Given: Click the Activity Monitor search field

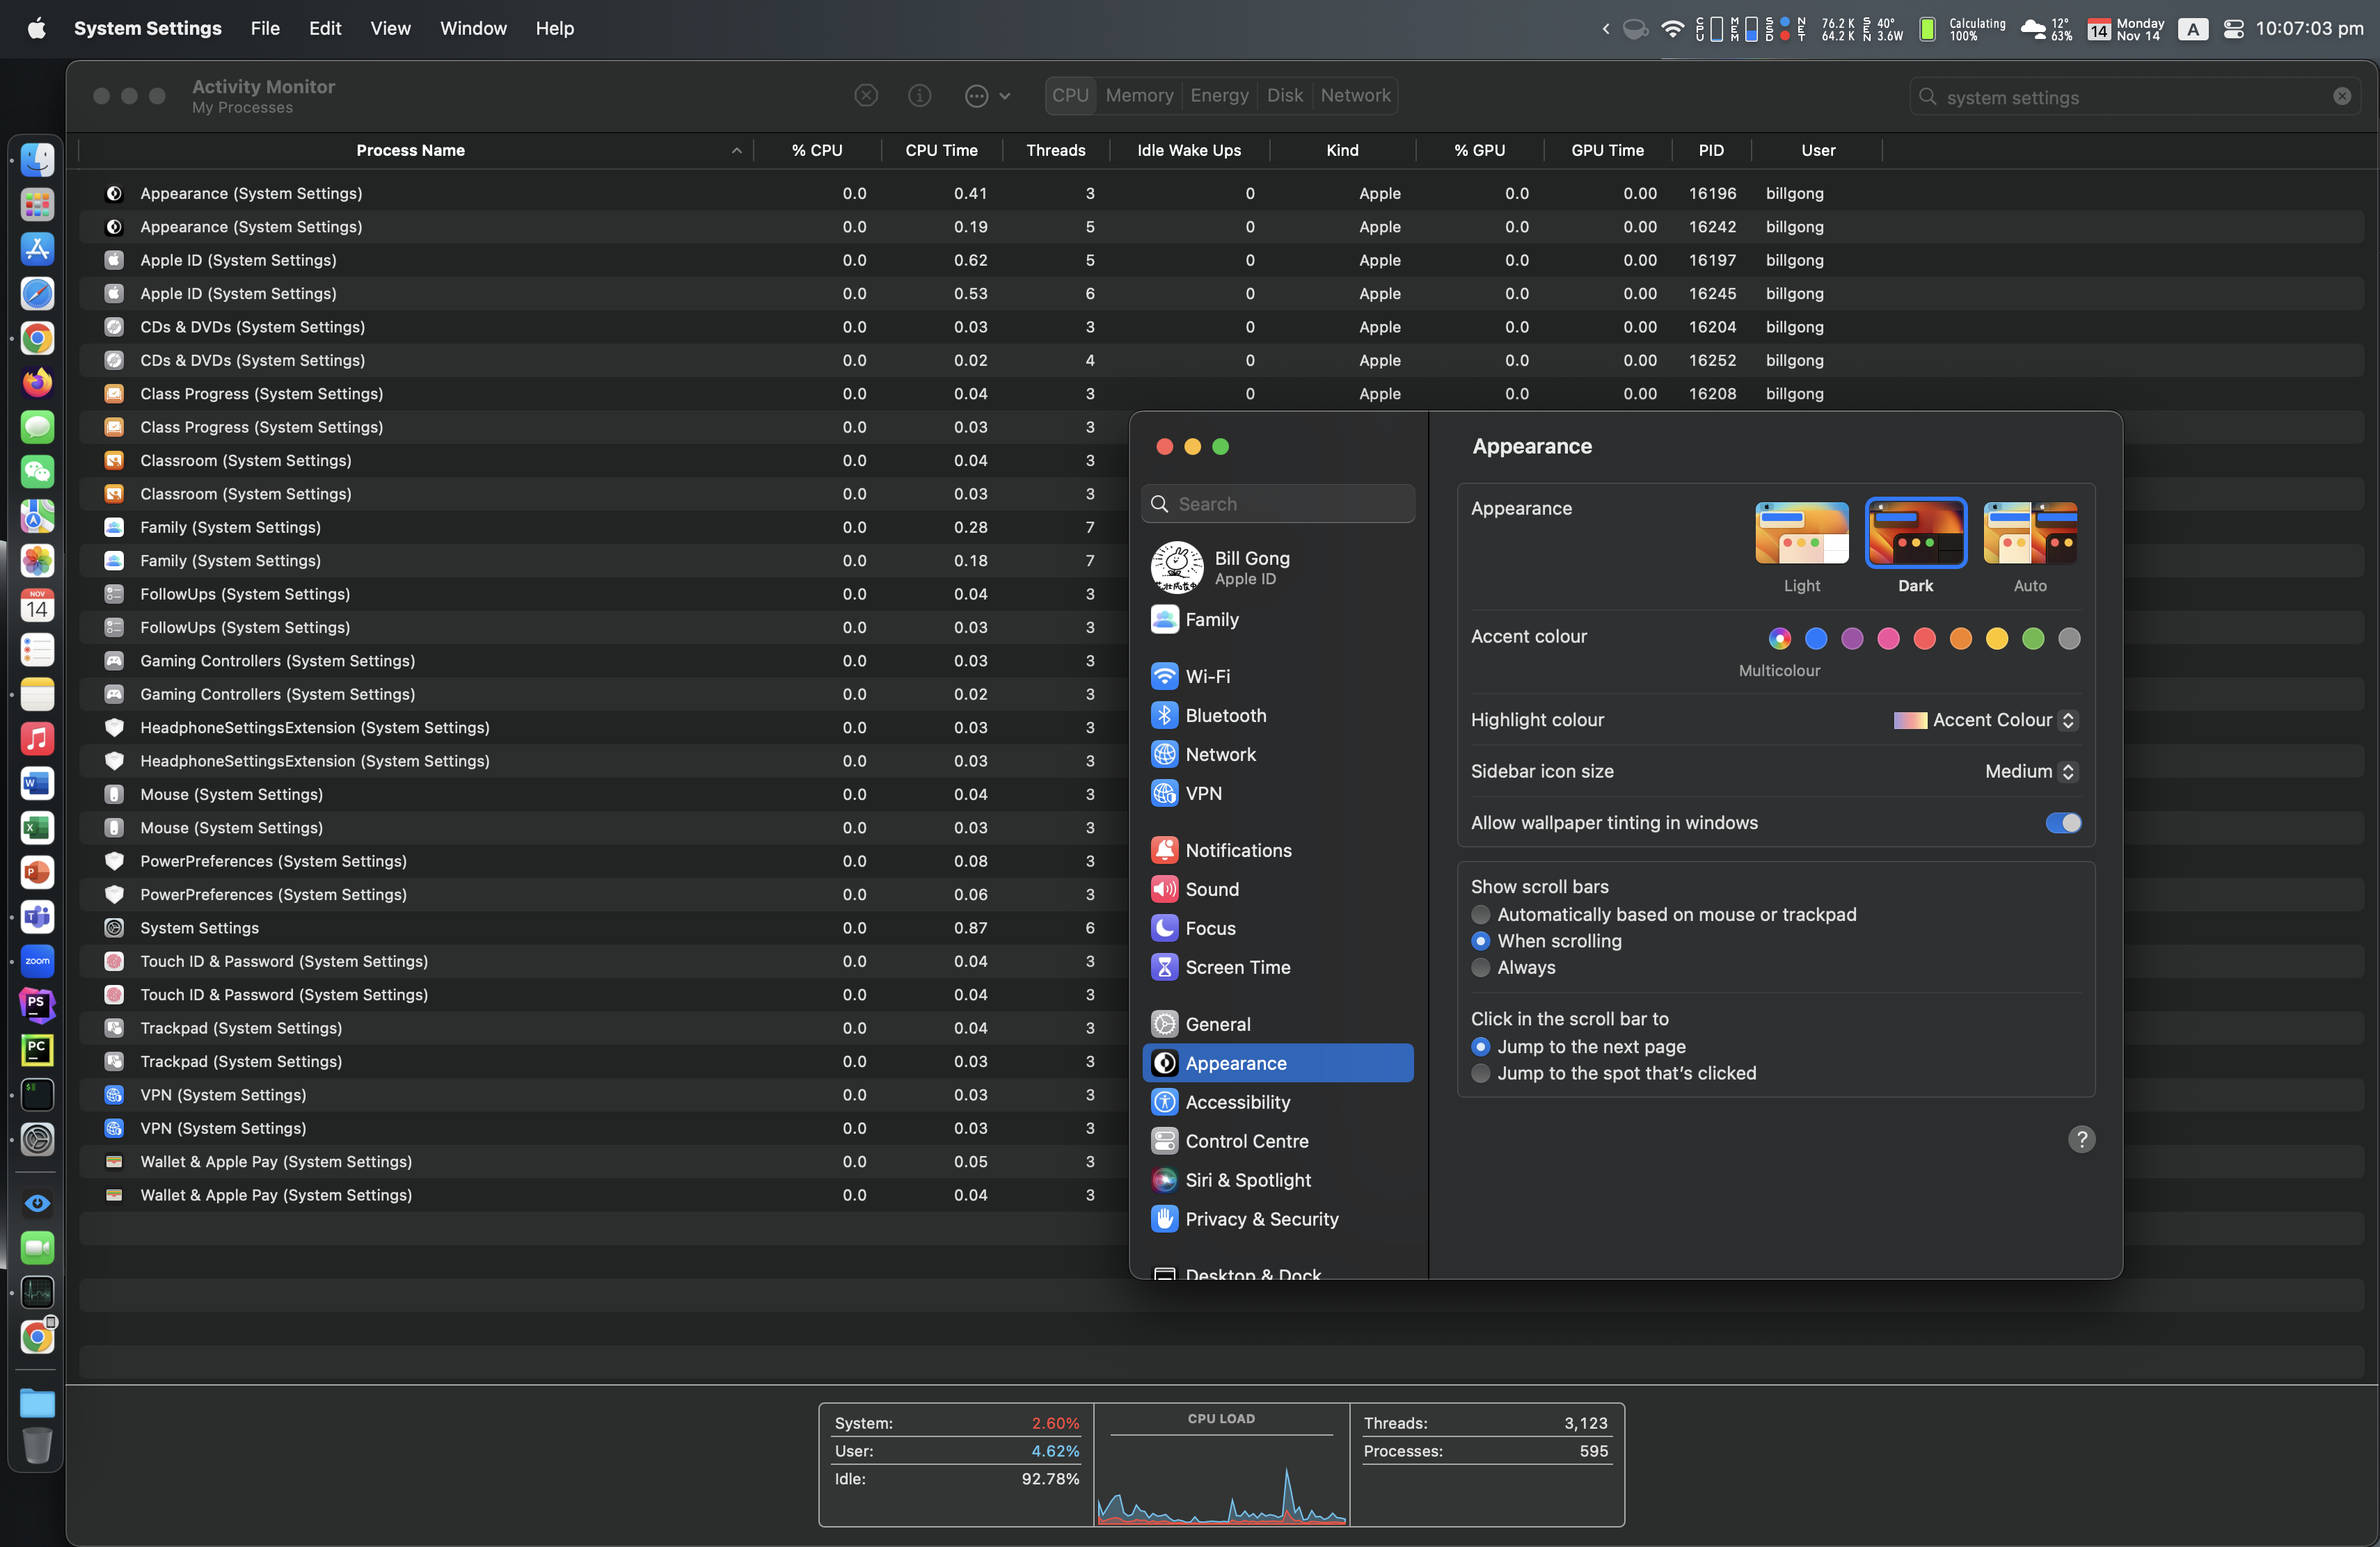Looking at the screenshot, I should point(2134,97).
